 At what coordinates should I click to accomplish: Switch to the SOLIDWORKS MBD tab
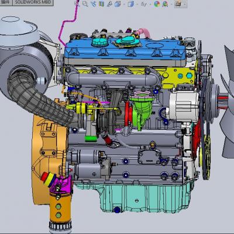(33, 2)
